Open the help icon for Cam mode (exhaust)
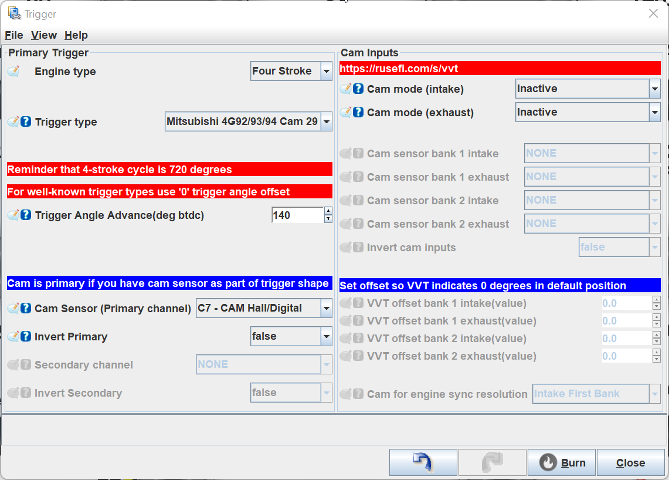The height and width of the screenshot is (480, 669). click(359, 112)
